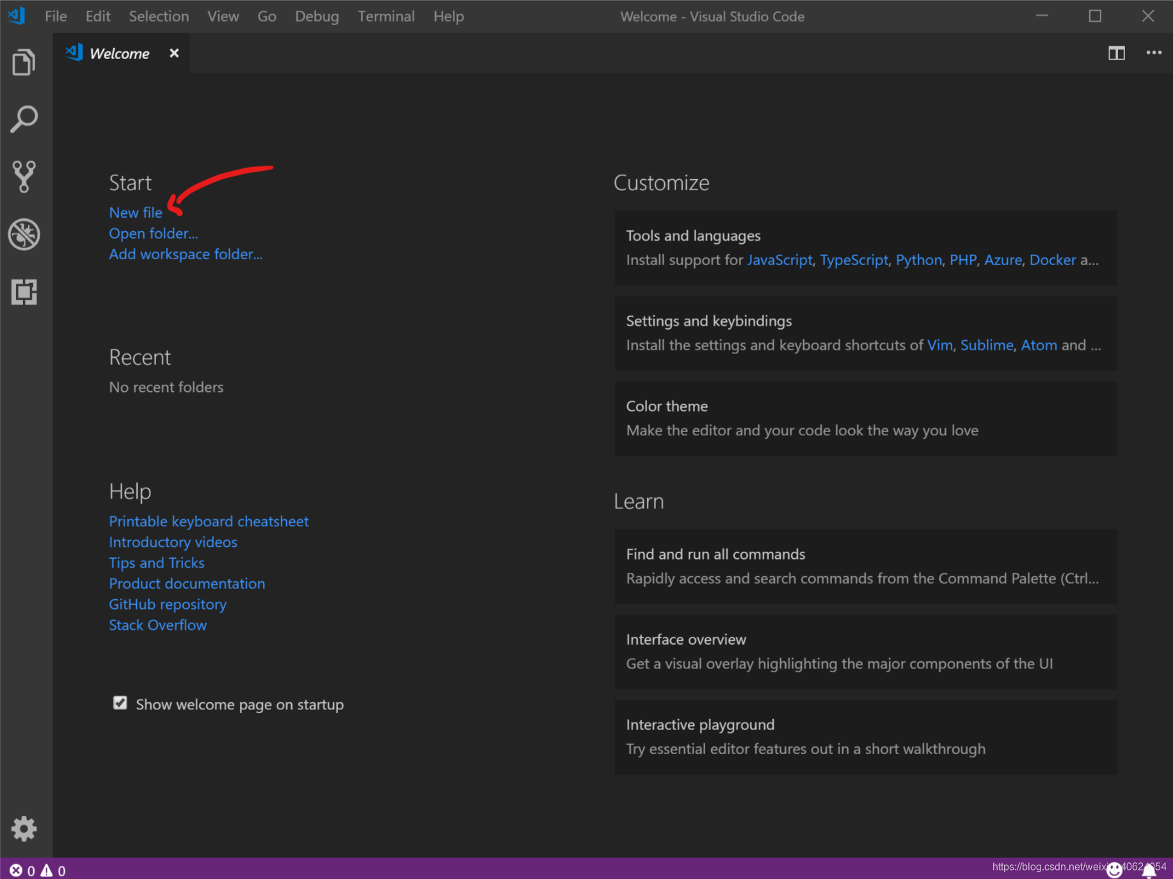Install Atom keybindings
This screenshot has height=879, width=1173.
1039,345
